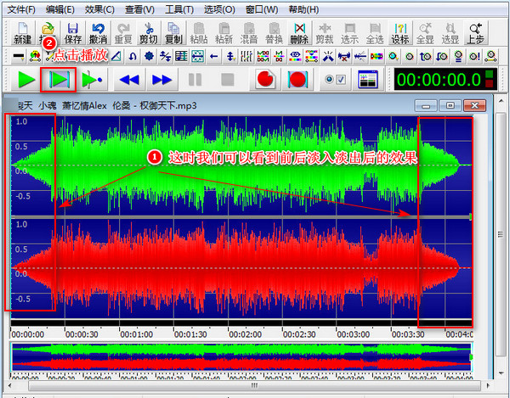
Task: Click the 剪裁 (Trim) toolbar icon
Action: tap(325, 33)
